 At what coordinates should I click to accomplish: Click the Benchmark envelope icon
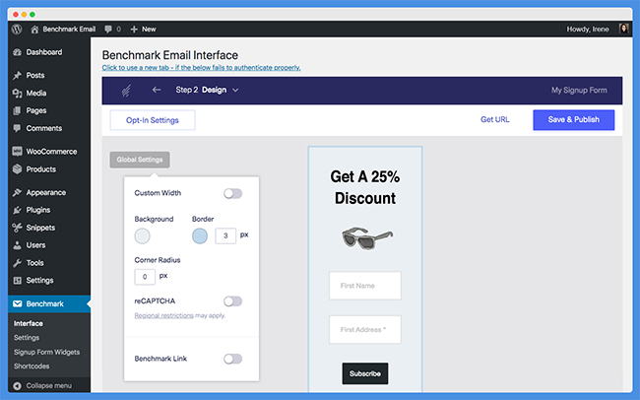pyautogui.click(x=17, y=303)
